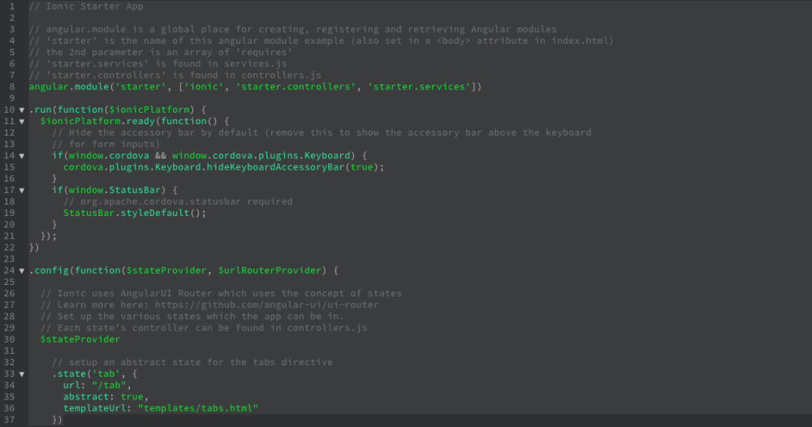
Task: Collapse the .config function fold arrow
Action: coord(22,270)
